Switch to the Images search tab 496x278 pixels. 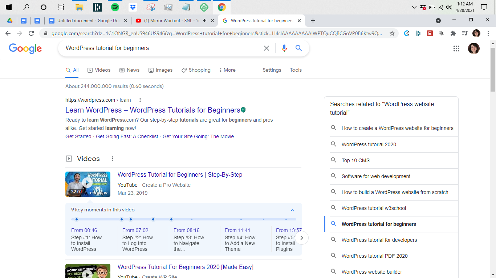pos(160,70)
